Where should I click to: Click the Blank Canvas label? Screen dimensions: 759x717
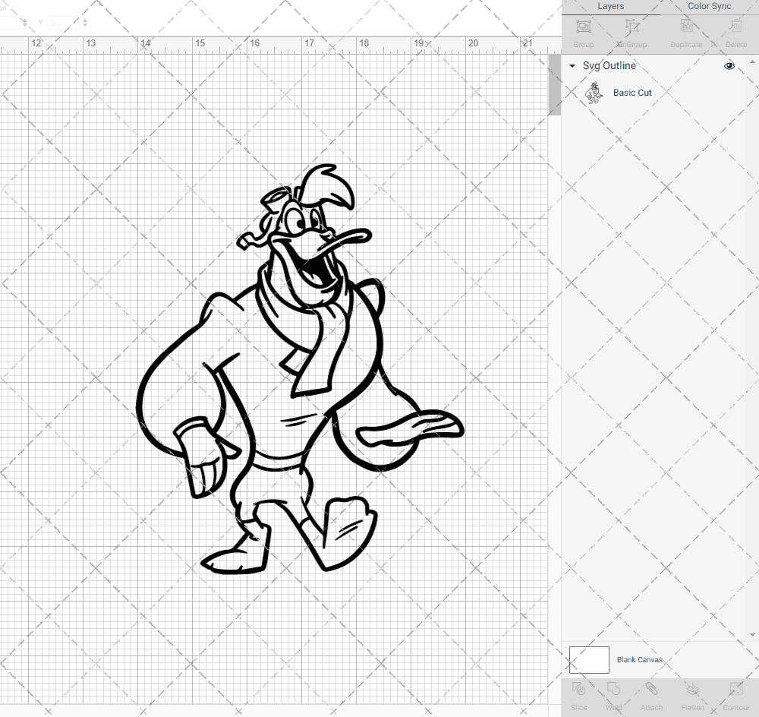click(x=639, y=660)
